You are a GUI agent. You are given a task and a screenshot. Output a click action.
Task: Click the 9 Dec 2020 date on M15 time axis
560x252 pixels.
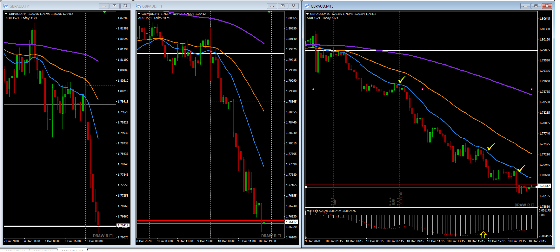(x=313, y=241)
